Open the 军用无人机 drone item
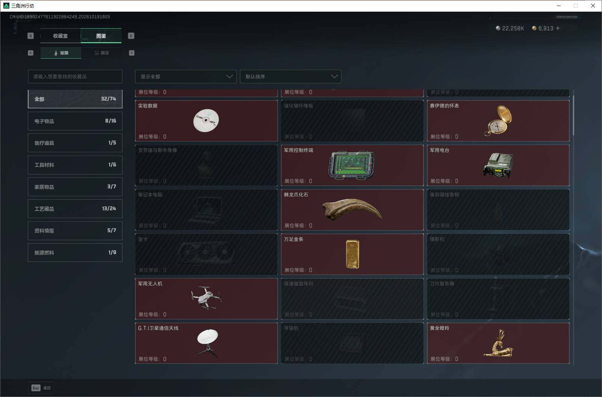 tap(206, 298)
